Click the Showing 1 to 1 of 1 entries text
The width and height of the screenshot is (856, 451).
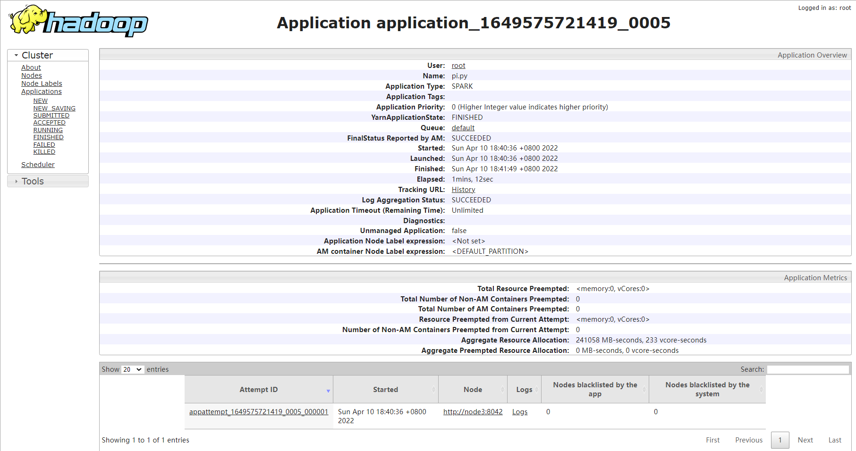[x=145, y=440]
